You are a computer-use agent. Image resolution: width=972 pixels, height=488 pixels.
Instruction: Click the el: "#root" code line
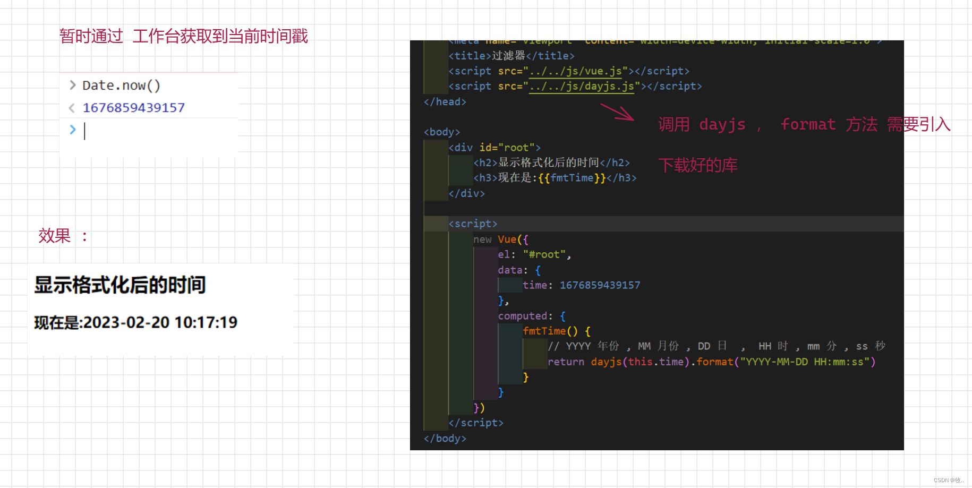(535, 255)
